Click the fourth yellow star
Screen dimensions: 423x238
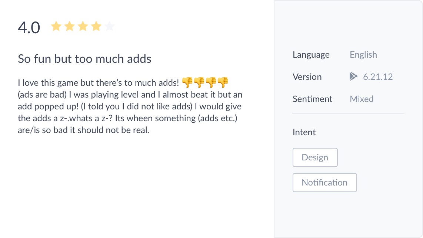pyautogui.click(x=96, y=27)
